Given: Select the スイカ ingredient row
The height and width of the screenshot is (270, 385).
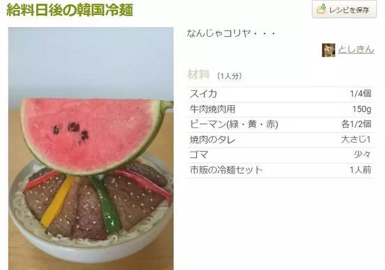Looking at the screenshot, I should [x=281, y=94].
